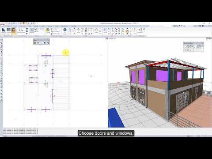Open quick access toolbar customize arrow
The image size is (212, 159).
tap(37, 23)
